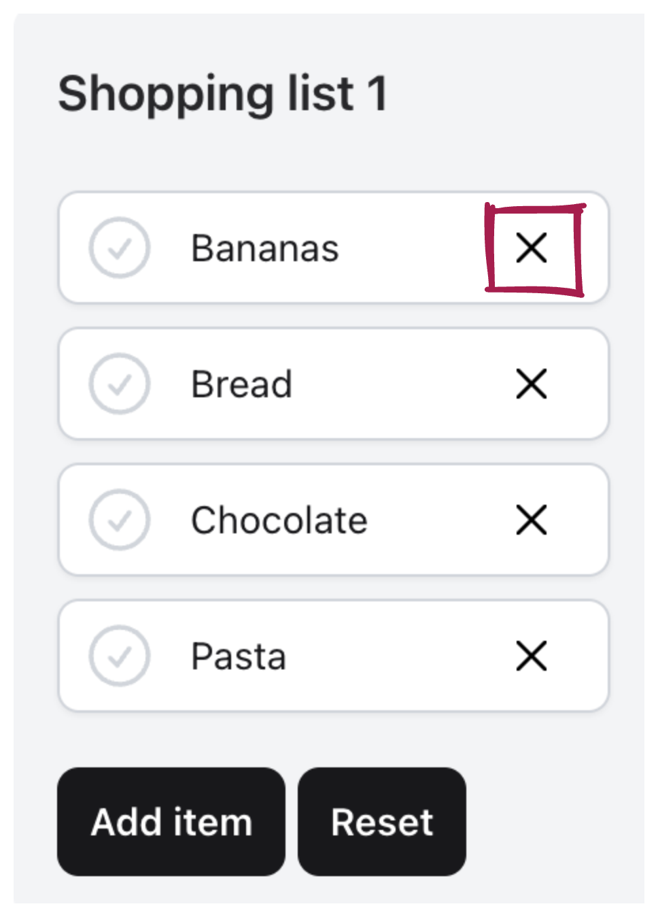Image resolution: width=658 pixels, height=917 pixels.
Task: Mark Bread as completed
Action: [x=120, y=384]
